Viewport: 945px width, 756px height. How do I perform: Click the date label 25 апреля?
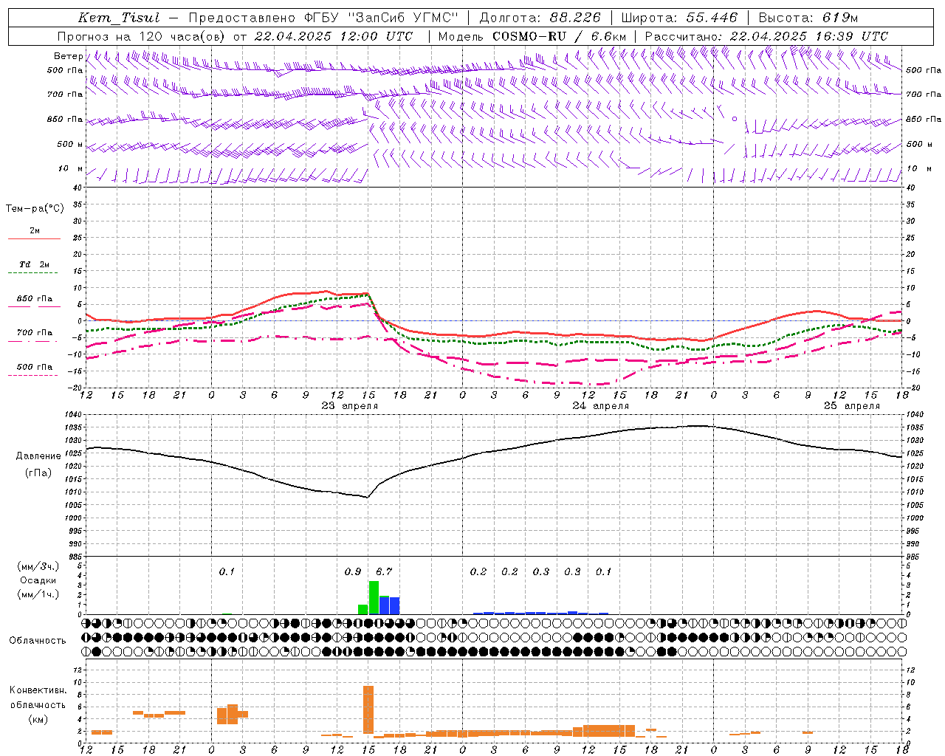coord(852,405)
